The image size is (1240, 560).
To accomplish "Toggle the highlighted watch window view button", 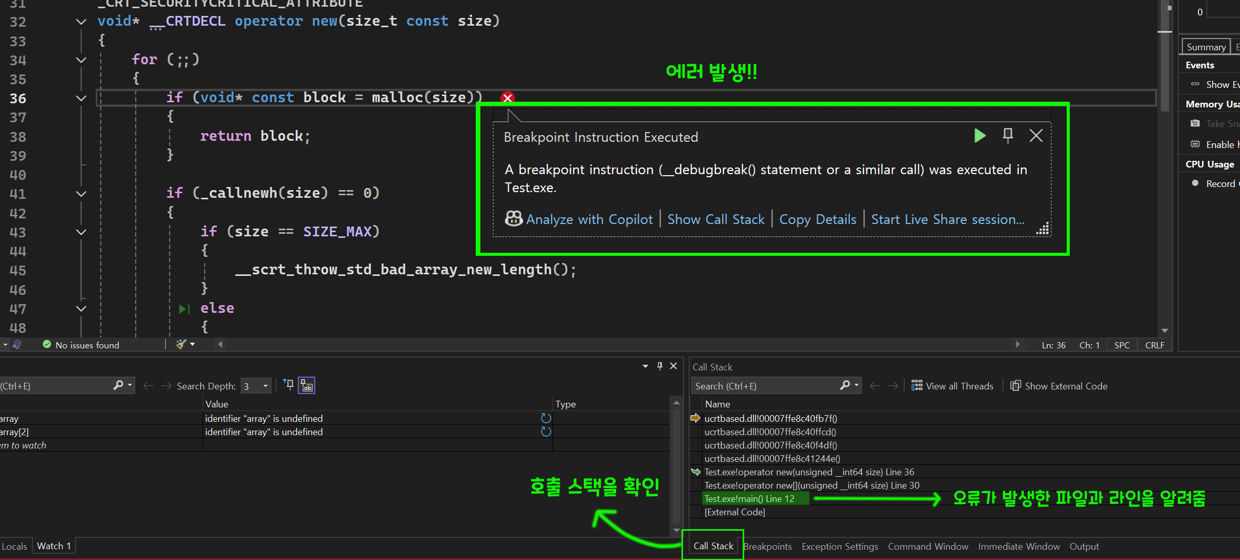I will click(x=307, y=385).
